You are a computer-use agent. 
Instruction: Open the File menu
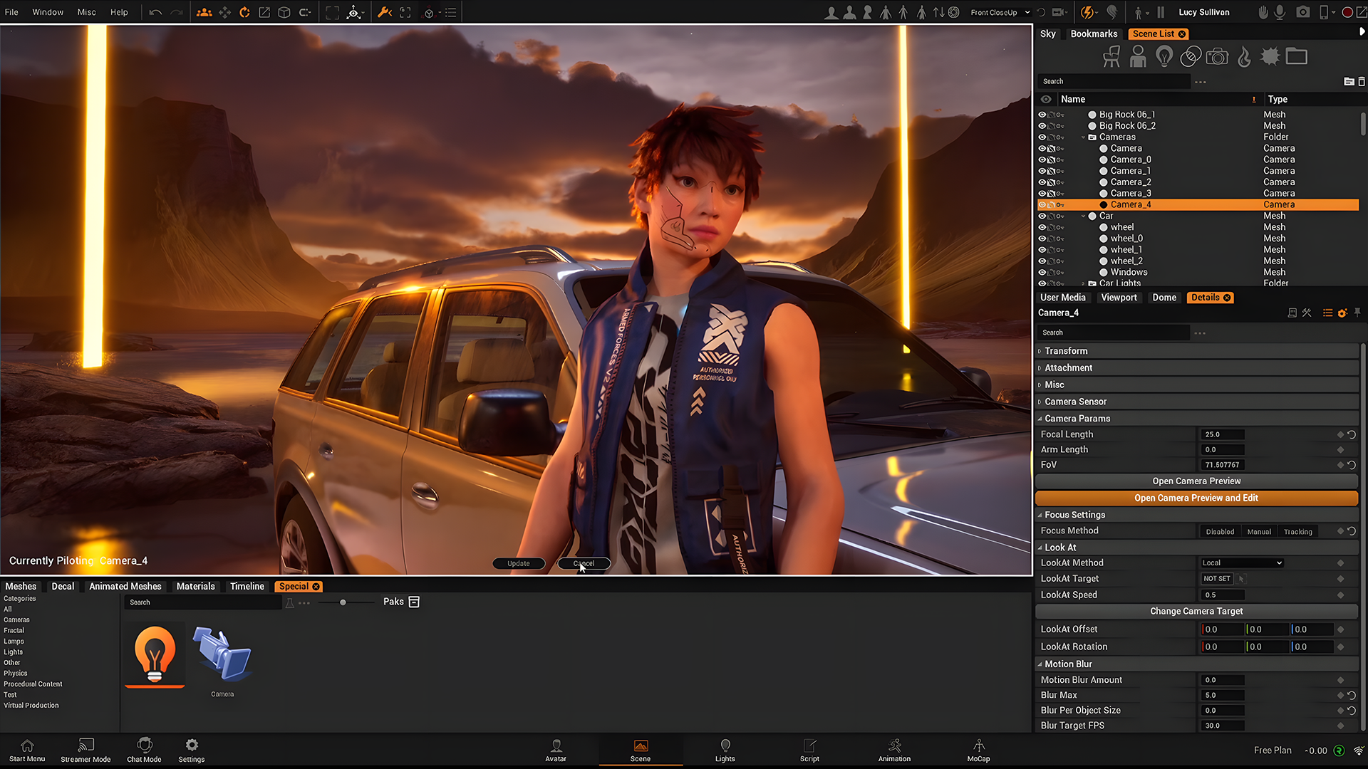tap(11, 12)
